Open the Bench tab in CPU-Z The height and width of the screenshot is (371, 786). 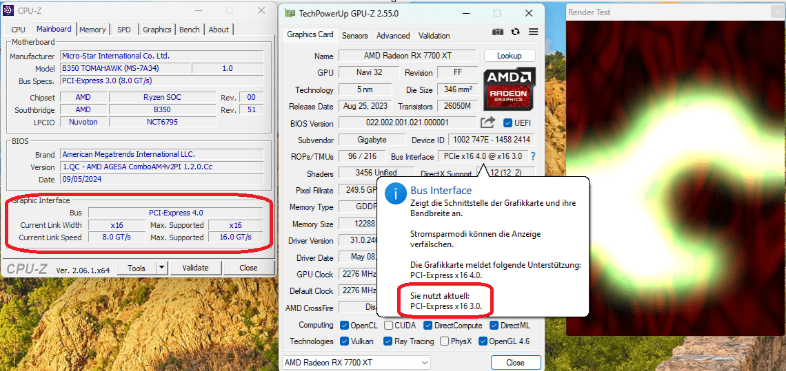(x=190, y=30)
